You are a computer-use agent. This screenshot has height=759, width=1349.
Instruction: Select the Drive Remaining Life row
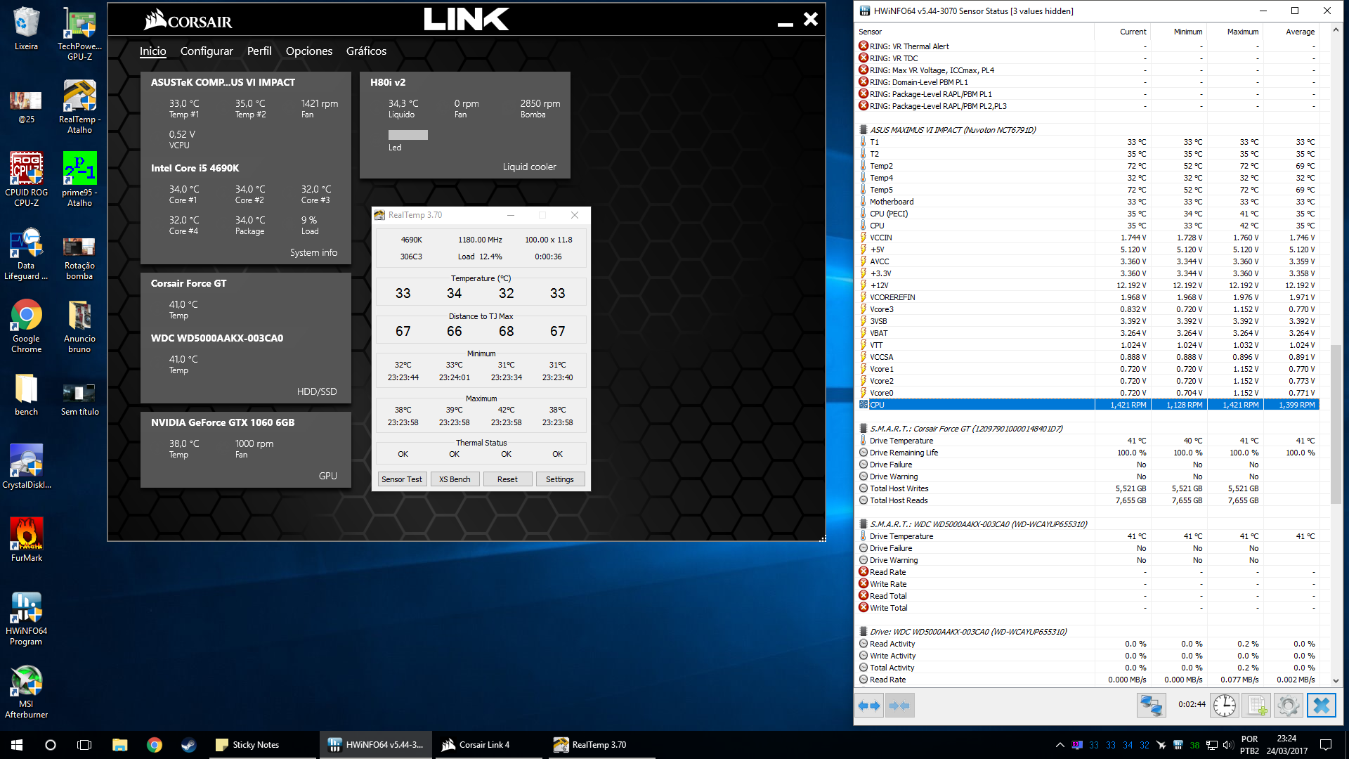tap(1088, 453)
